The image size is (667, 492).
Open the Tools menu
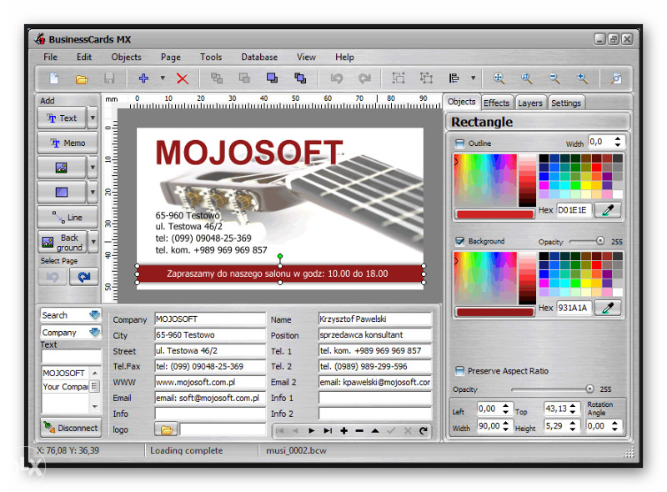[211, 57]
